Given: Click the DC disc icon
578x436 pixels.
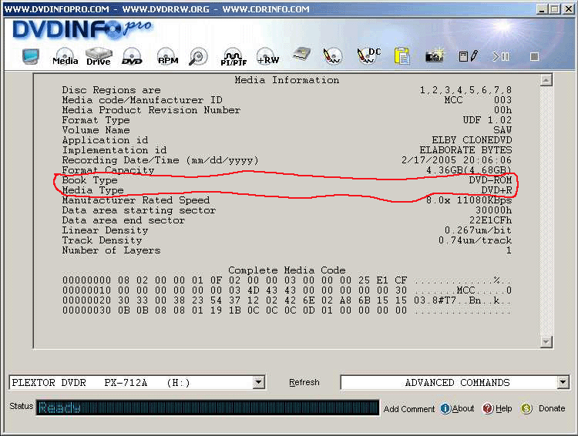Looking at the screenshot, I should click(x=368, y=55).
